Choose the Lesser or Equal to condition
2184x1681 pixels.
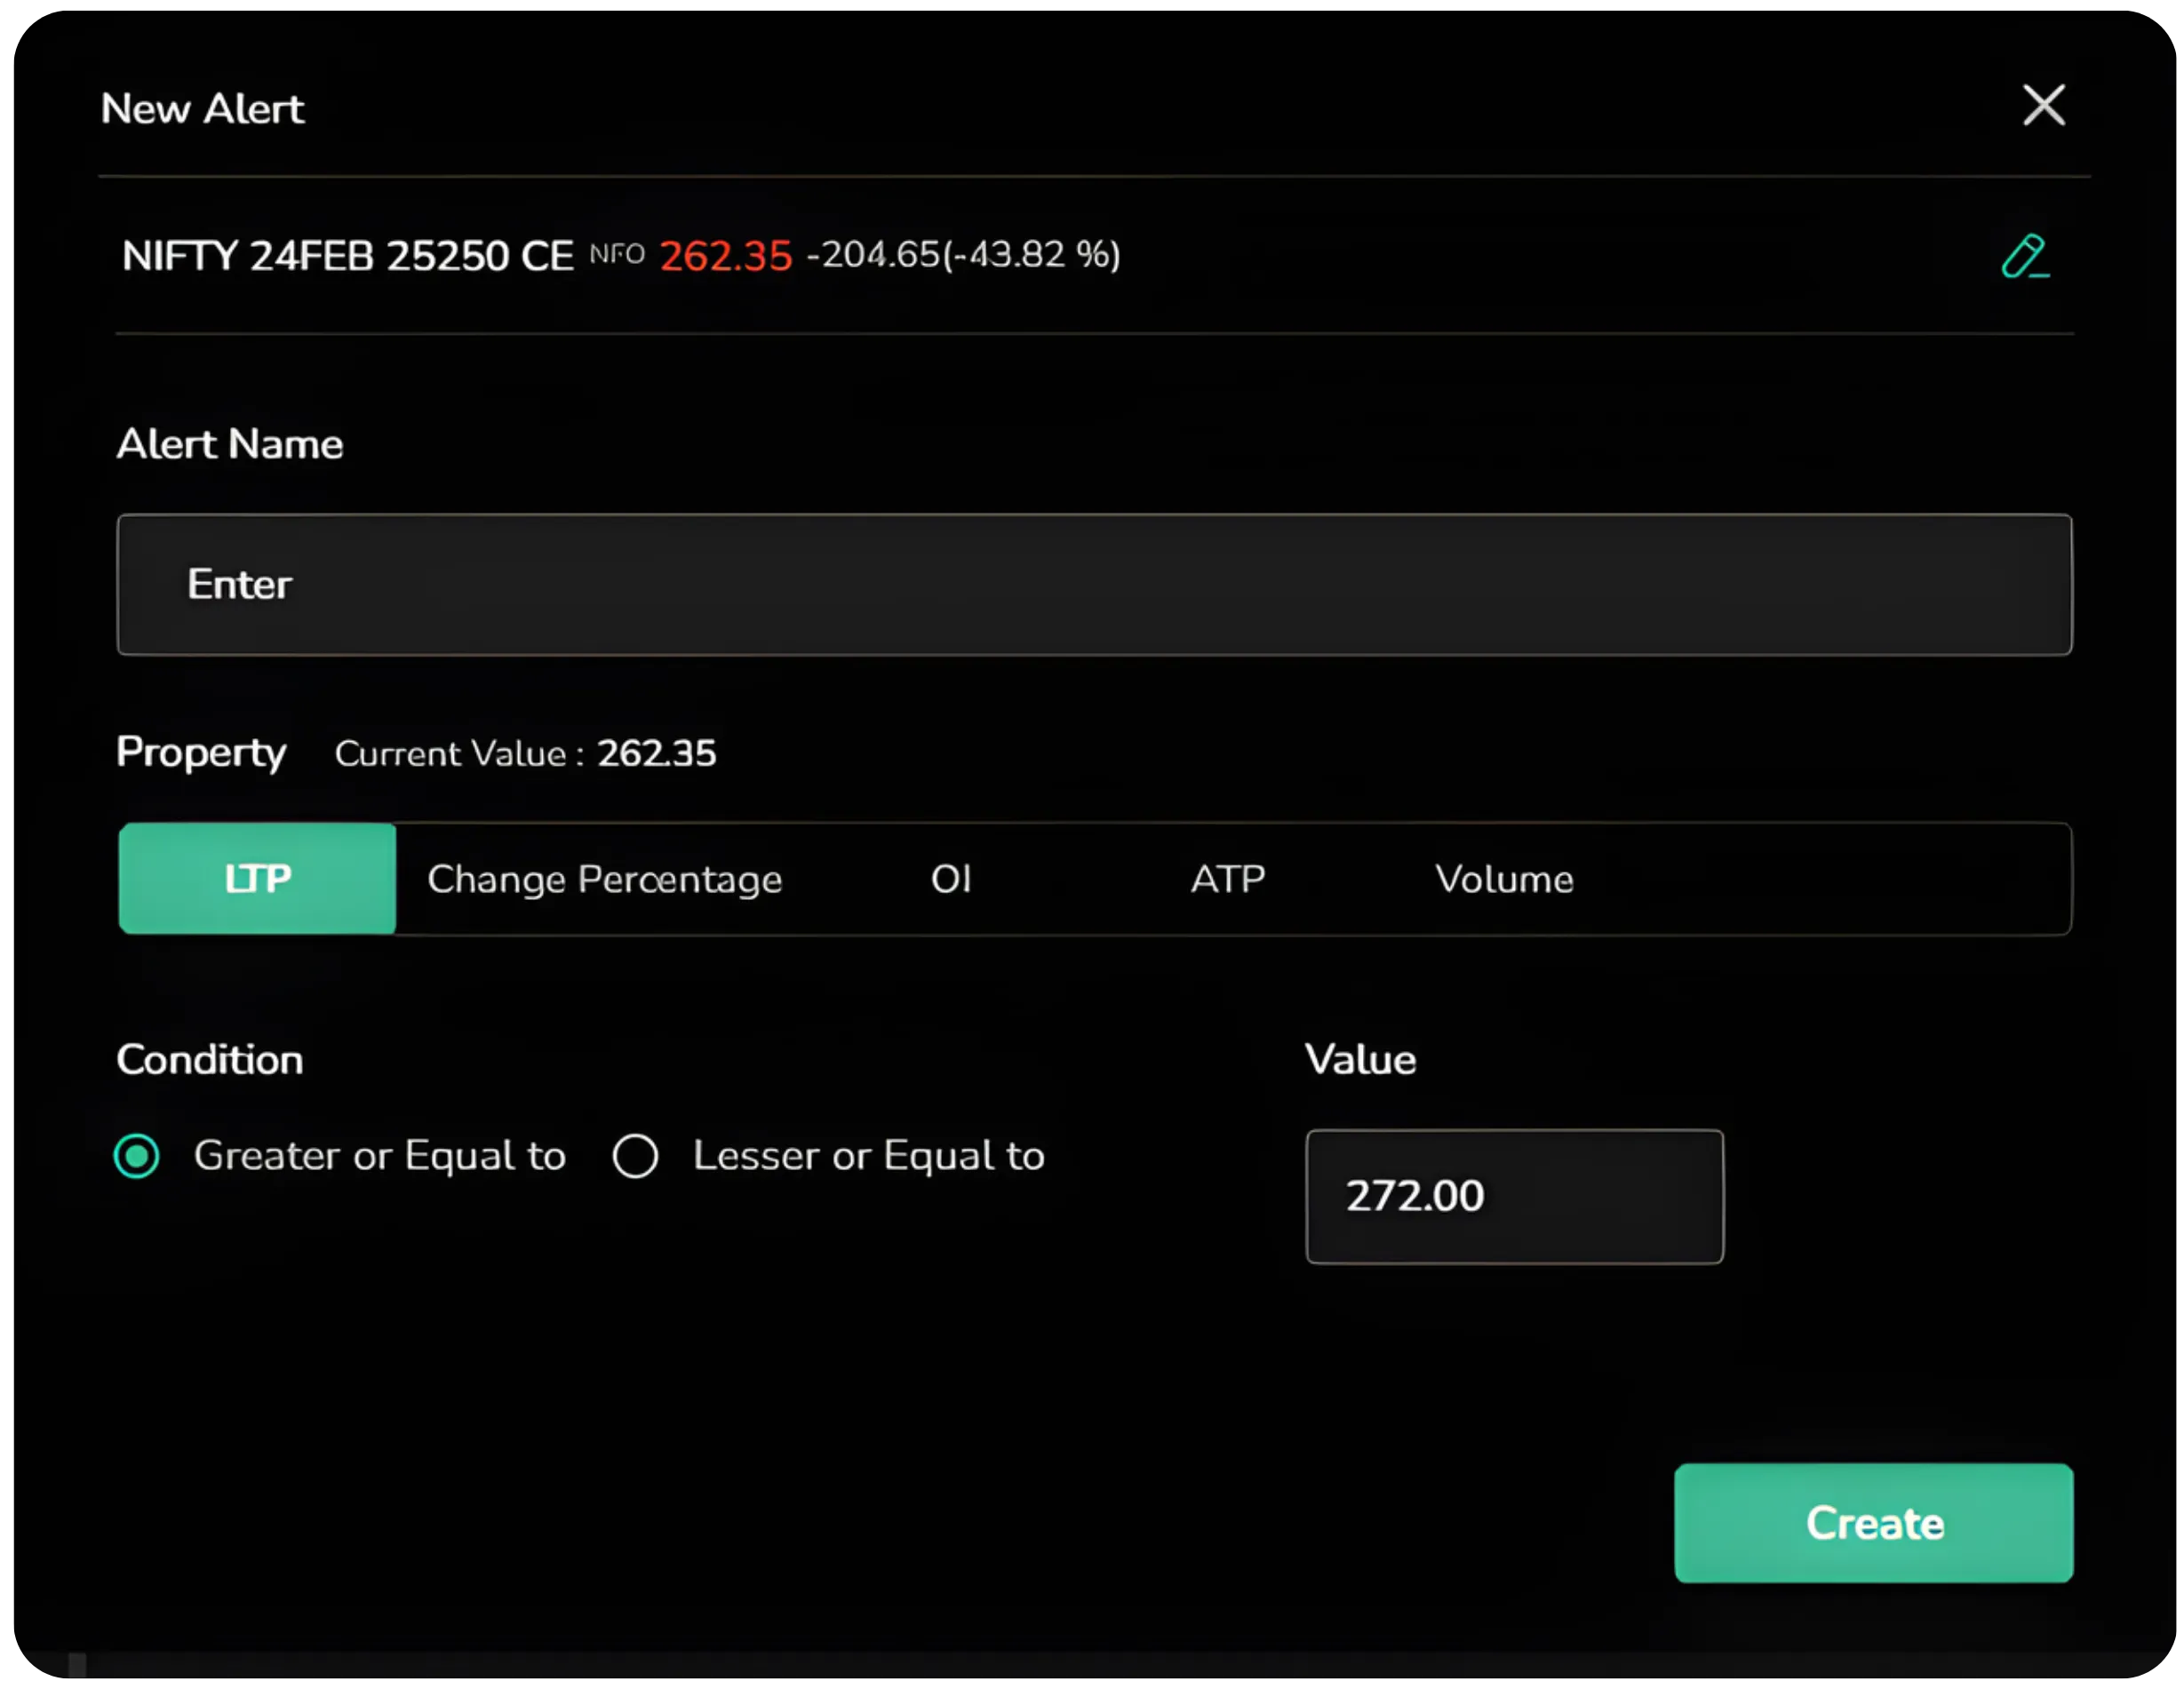coord(635,1156)
